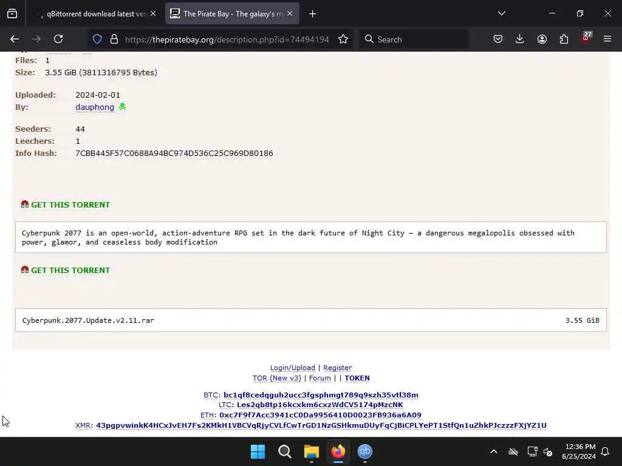Image resolution: width=622 pixels, height=466 pixels.
Task: Open the Extensions panel
Action: tap(564, 39)
